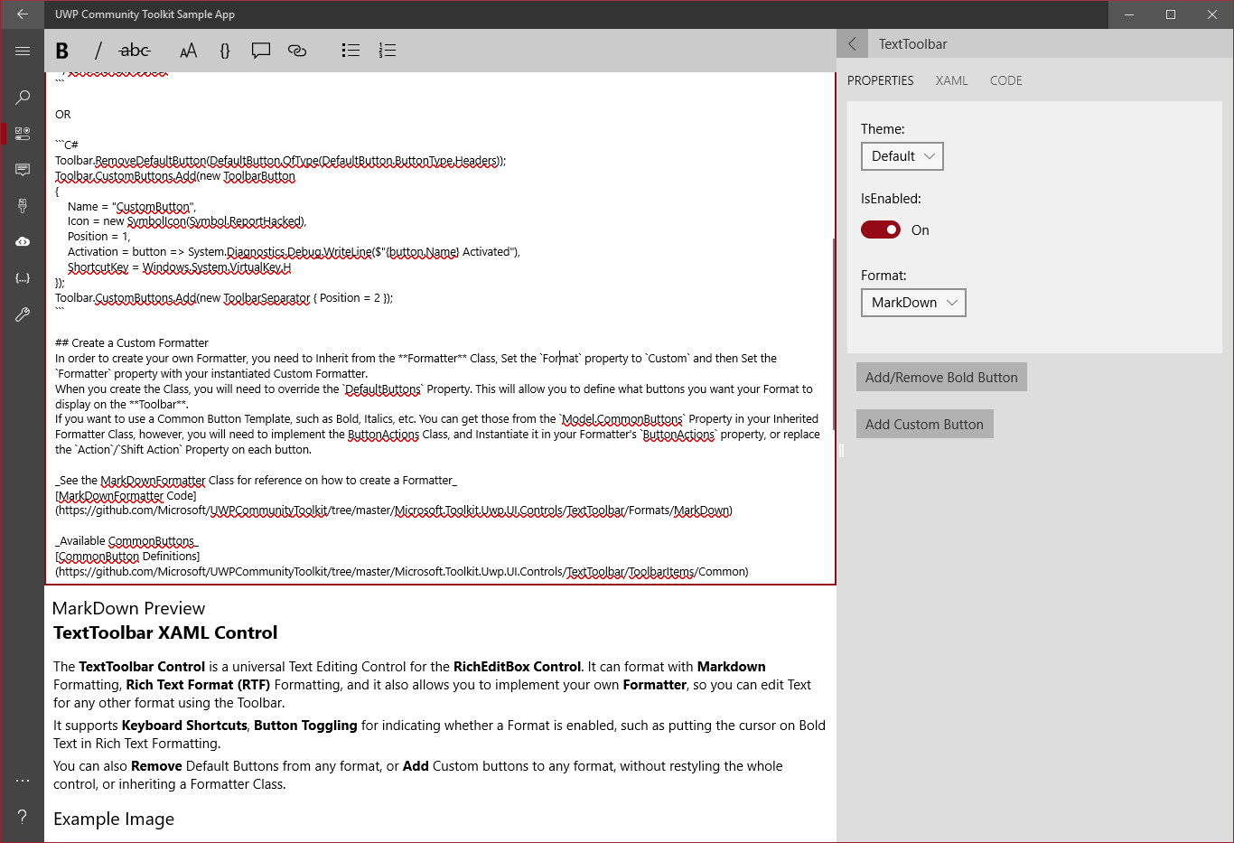Open the wrench tools sidebar icon

[x=23, y=314]
